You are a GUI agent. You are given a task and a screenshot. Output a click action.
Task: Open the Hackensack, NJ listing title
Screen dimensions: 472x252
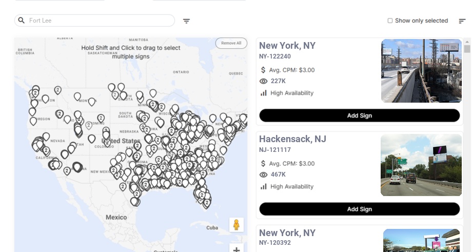pos(292,139)
